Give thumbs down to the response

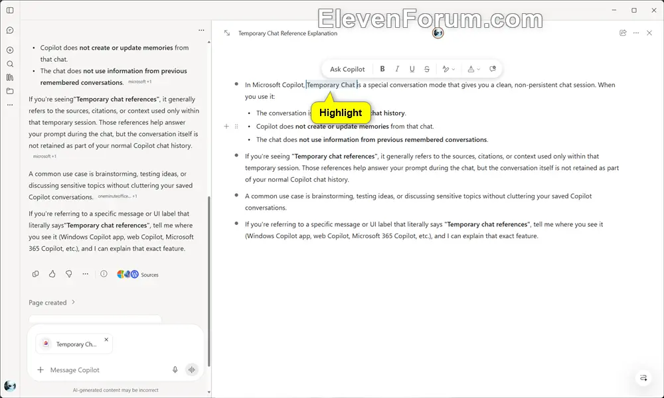click(68, 274)
